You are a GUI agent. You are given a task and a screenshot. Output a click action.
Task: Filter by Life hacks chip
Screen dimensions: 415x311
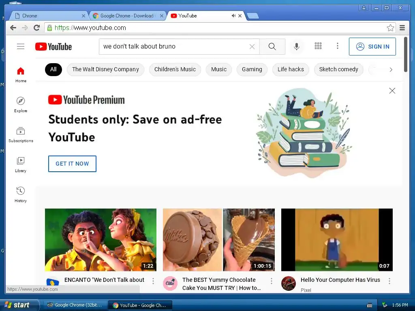[x=291, y=70]
